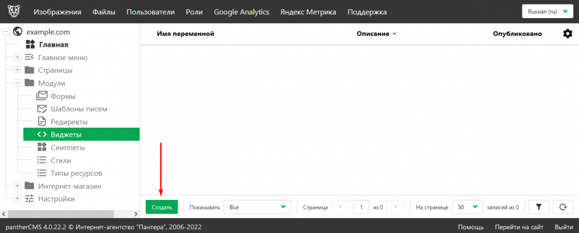Select the example.com tree node
Viewport: 579px width, 233px height.
coord(48,32)
